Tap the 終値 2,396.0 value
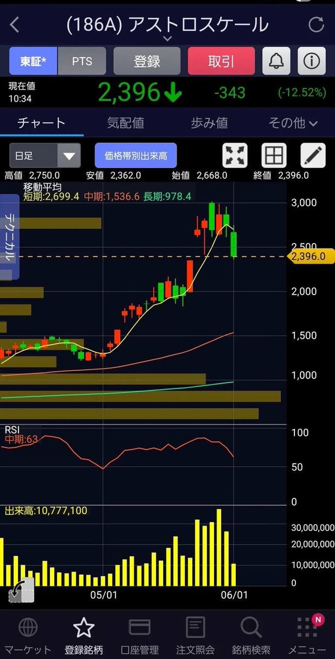Image resolution: width=335 pixels, height=659 pixels. tap(281, 175)
